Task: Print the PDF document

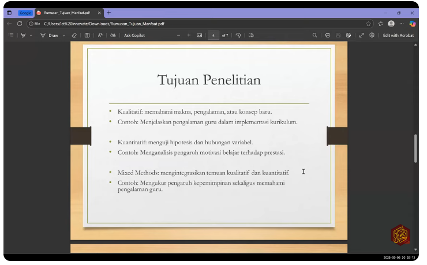Action: (x=328, y=35)
